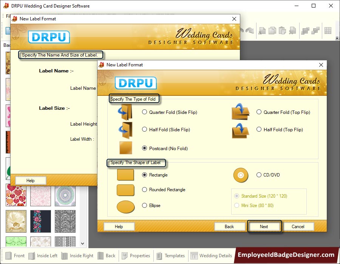This screenshot has height=264, width=340.
Task: Open the Back side tab
Action: [x=107, y=256]
